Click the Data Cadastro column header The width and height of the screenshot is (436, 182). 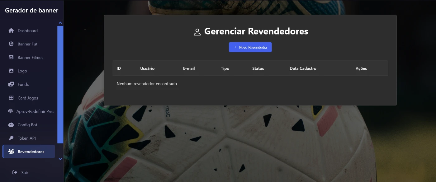point(303,68)
